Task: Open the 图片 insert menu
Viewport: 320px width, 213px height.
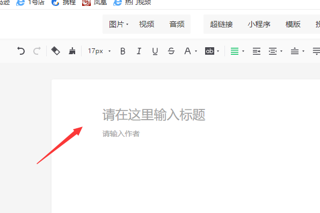Action: tap(119, 24)
